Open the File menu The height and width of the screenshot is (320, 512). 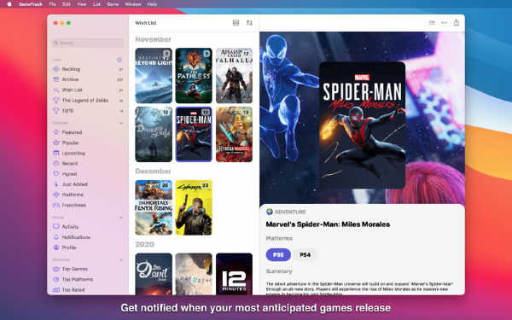click(52, 4)
